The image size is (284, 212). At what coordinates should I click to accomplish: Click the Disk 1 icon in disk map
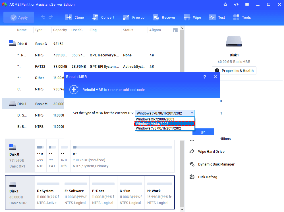tap(13, 184)
